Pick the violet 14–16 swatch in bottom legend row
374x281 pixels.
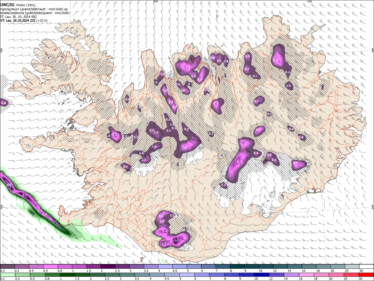point(291,275)
